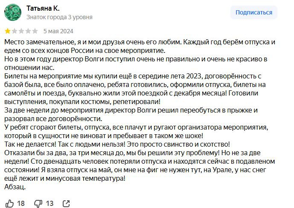Viewport: 294px width, 208px height.
Task: Click the first gold rating star
Action: (8, 31)
